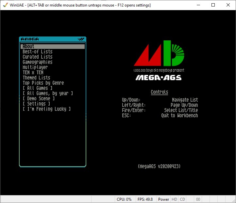This screenshot has height=203, width=236.
Task: Choose [ I'm Feeling Lucky ]
Action: (x=46, y=109)
